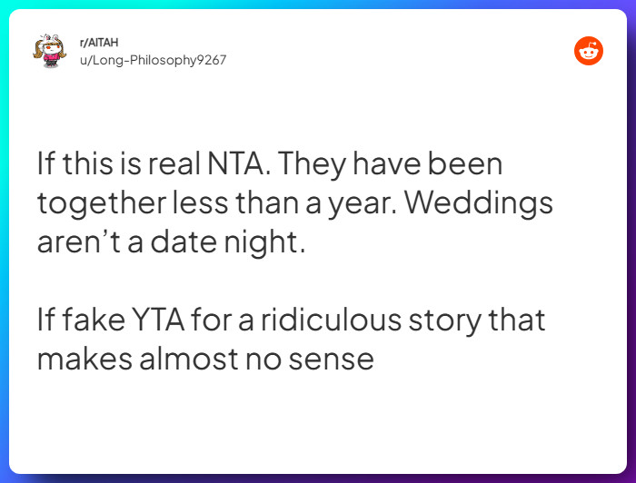The width and height of the screenshot is (636, 483).
Task: Click the word 'almost' in the last line
Action: tap(189, 359)
